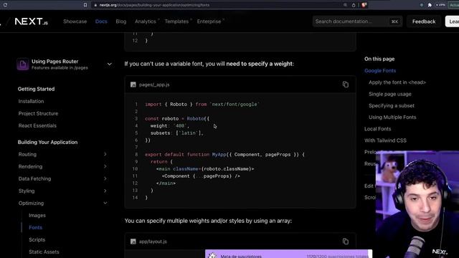The height and width of the screenshot is (258, 459).
Task: Open the Scripts docs page
Action: [37, 240]
